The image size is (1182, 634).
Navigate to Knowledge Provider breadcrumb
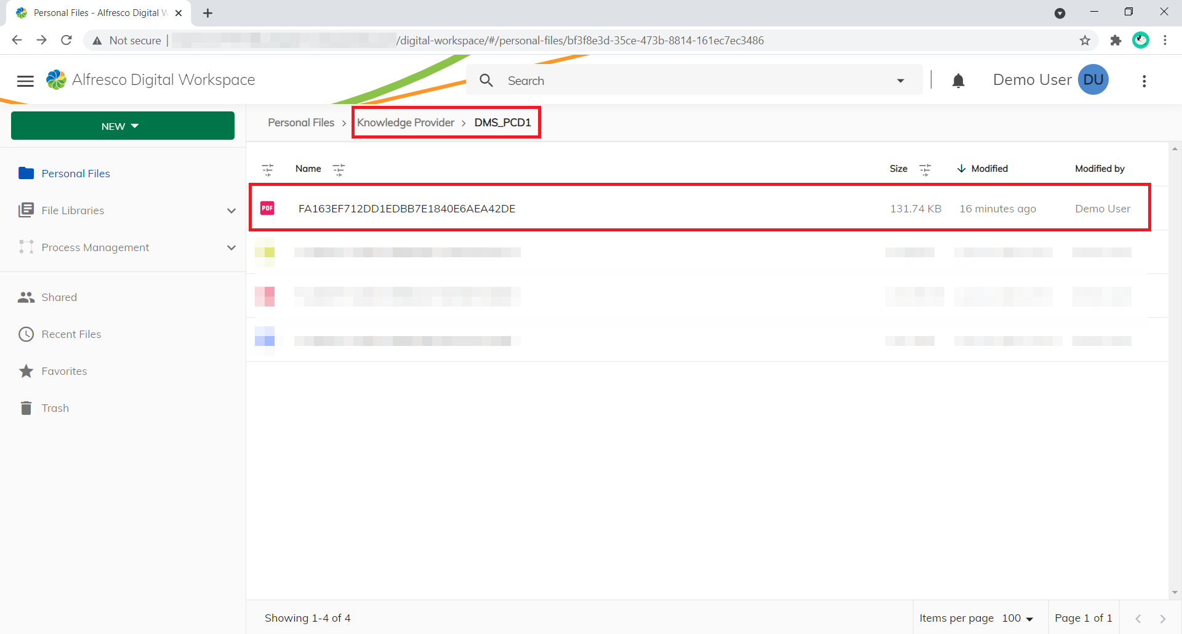pyautogui.click(x=405, y=122)
